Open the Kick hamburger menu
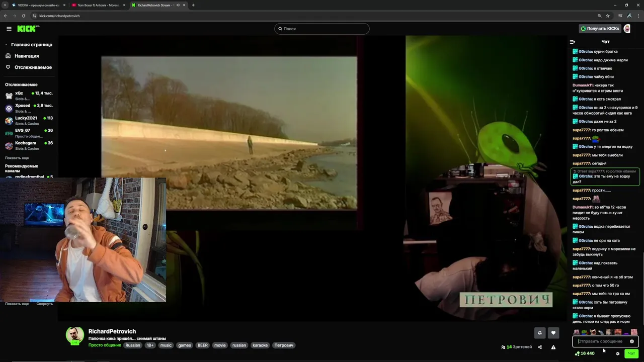The width and height of the screenshot is (644, 362). click(x=9, y=29)
